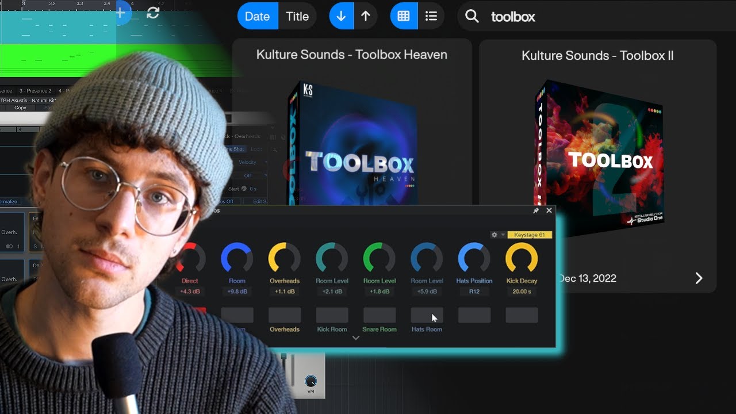Click the toolbox search field
The width and height of the screenshot is (736, 414).
(x=598, y=17)
